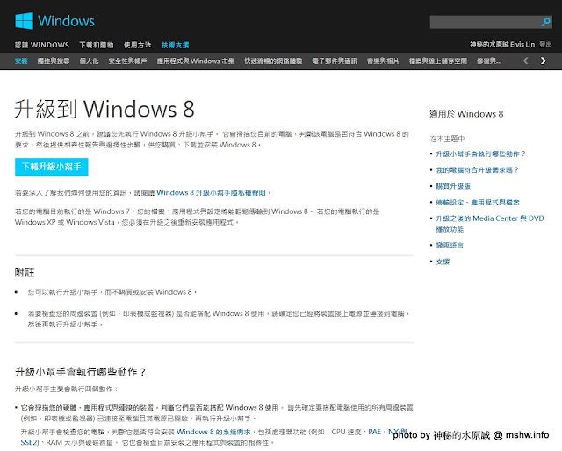Open the 下載和購物 menu
Viewport: 562px width, 451px height.
(x=96, y=45)
